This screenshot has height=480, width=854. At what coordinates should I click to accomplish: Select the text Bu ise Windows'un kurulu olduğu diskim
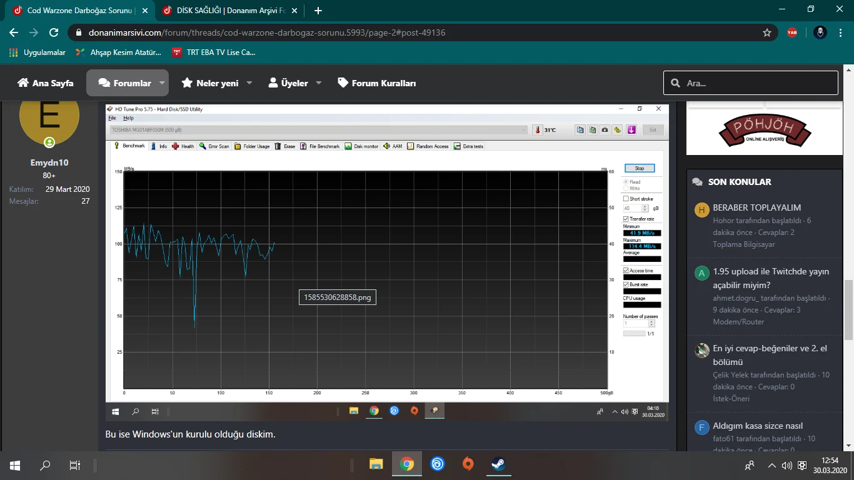tap(191, 434)
